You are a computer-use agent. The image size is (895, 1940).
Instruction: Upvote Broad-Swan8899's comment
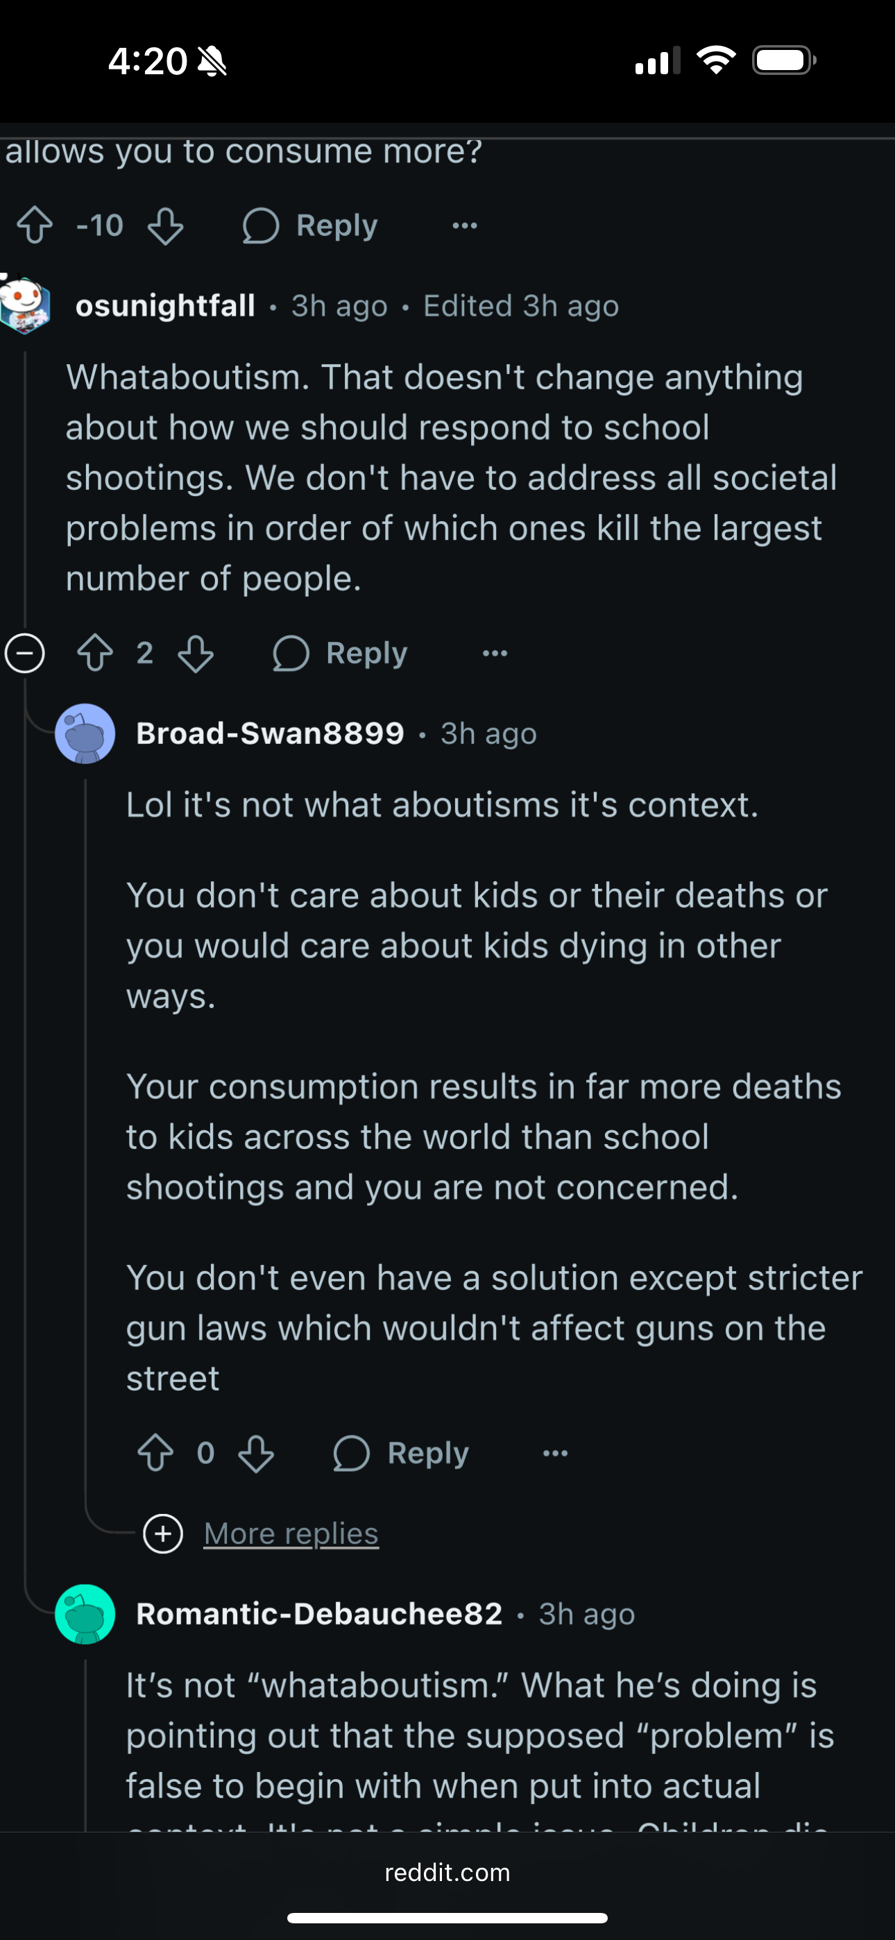click(x=156, y=1453)
